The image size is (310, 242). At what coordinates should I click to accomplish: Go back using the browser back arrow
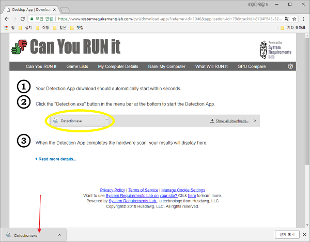tap(7, 19)
